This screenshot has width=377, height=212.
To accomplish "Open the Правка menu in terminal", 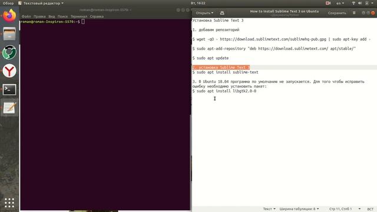I will click(39, 16).
